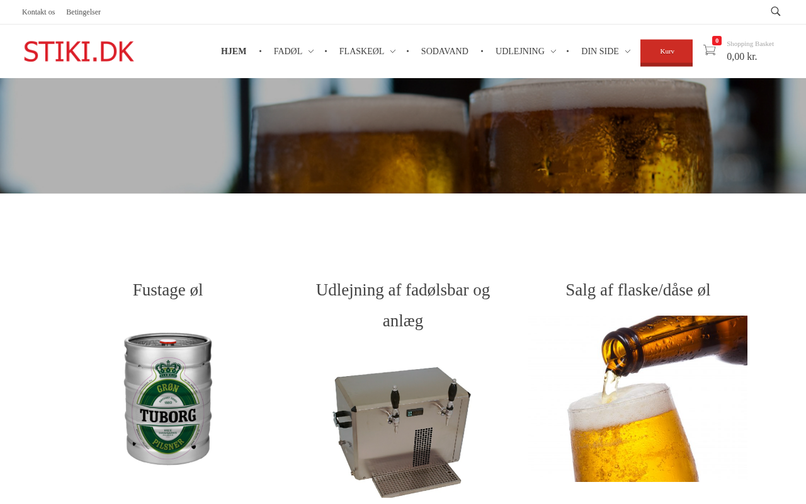The image size is (806, 504).
Task: Select the FADØL menu label
Action: click(x=288, y=52)
